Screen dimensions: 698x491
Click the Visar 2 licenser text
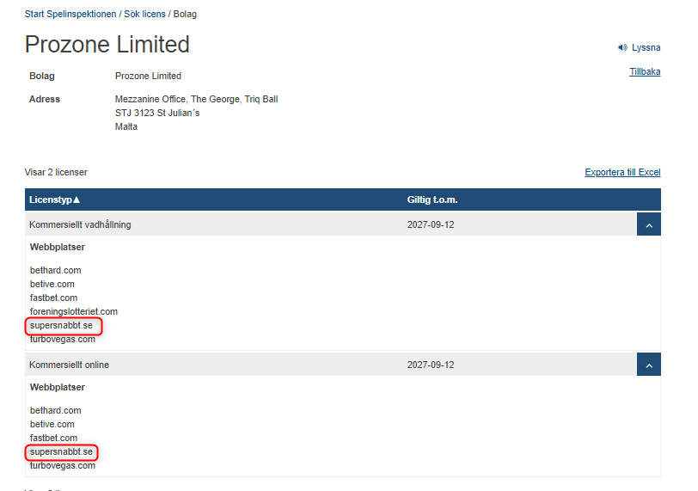point(56,172)
